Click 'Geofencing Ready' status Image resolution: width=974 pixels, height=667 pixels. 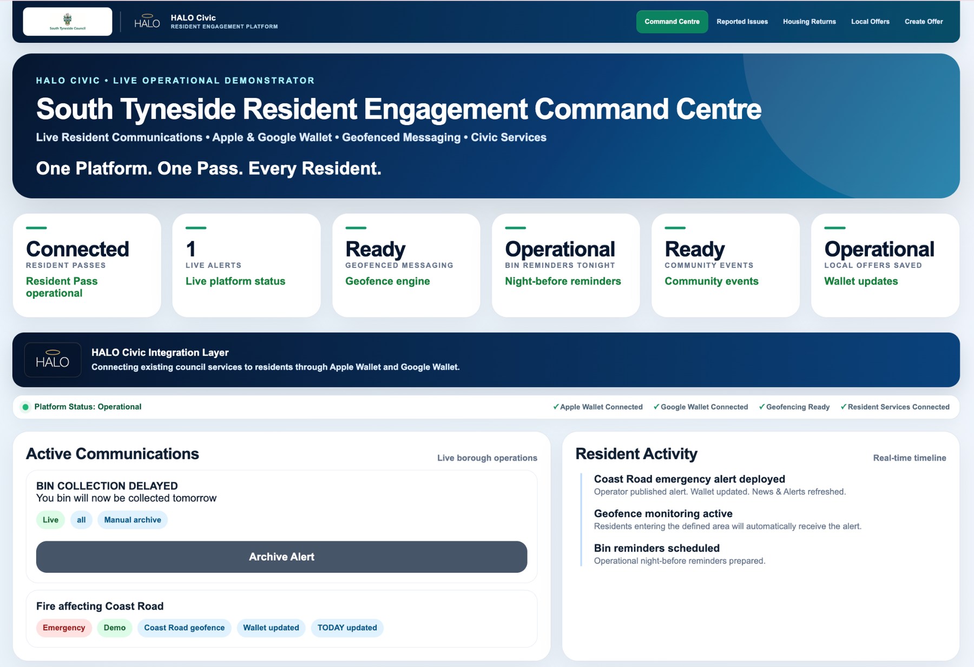point(794,407)
